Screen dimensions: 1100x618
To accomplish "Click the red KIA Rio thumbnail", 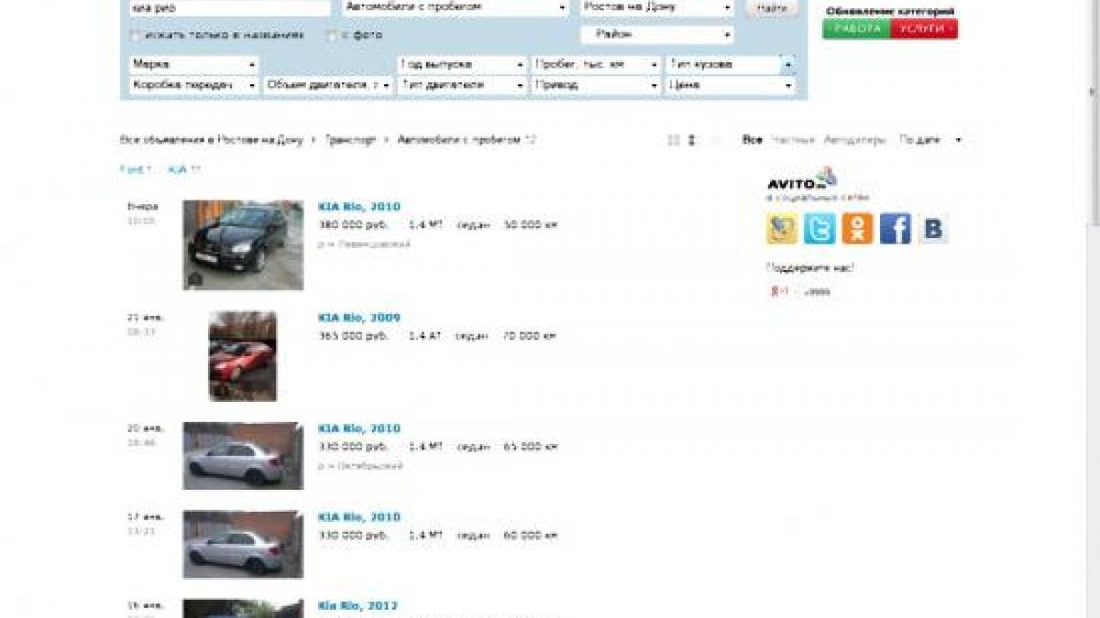I will coord(243,356).
